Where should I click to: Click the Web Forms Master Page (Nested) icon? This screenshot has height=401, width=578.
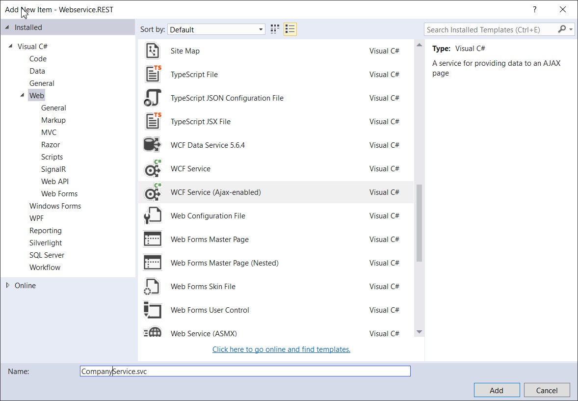[153, 263]
